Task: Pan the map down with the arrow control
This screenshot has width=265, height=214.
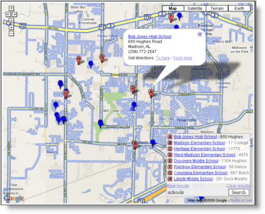Action: point(11,20)
